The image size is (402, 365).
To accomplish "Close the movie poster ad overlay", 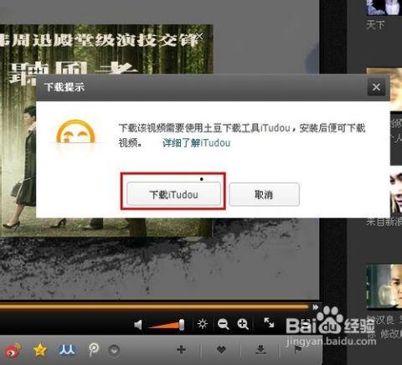I will (199, 36).
